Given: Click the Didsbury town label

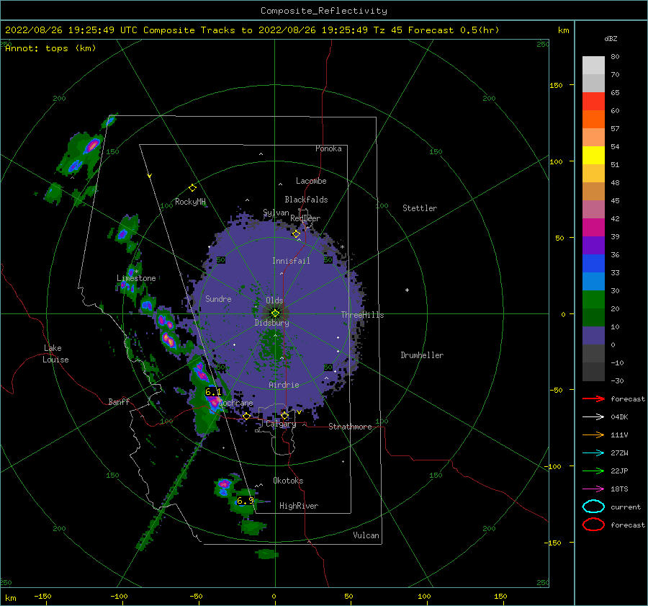Looking at the screenshot, I should [x=272, y=323].
